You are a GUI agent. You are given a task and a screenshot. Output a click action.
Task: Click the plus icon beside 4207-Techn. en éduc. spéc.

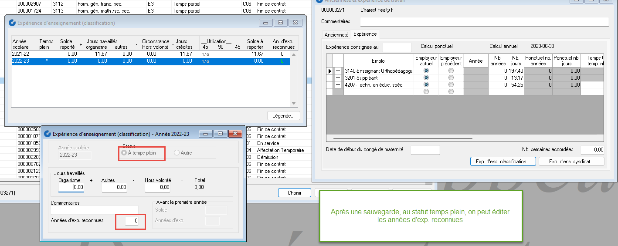coord(338,85)
